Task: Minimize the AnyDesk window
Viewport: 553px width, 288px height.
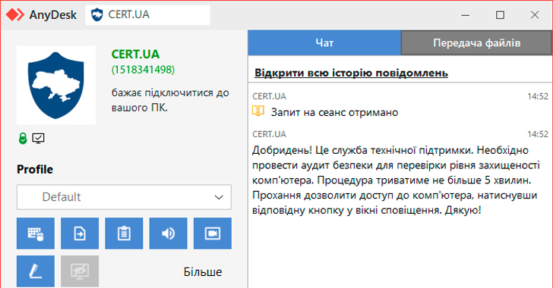Action: point(466,15)
